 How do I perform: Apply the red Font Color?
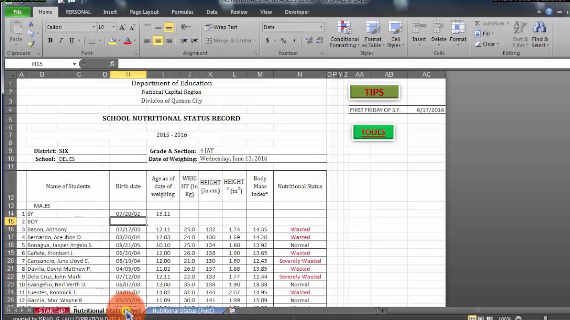click(x=128, y=40)
